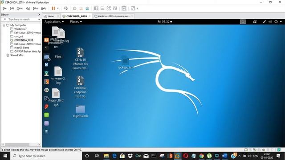
Task: Click the workspace indicator 1 in Kali panel
Action: (243, 22)
